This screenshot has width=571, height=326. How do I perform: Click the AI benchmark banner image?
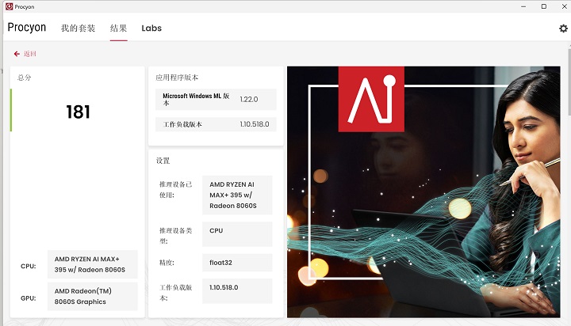click(x=423, y=192)
